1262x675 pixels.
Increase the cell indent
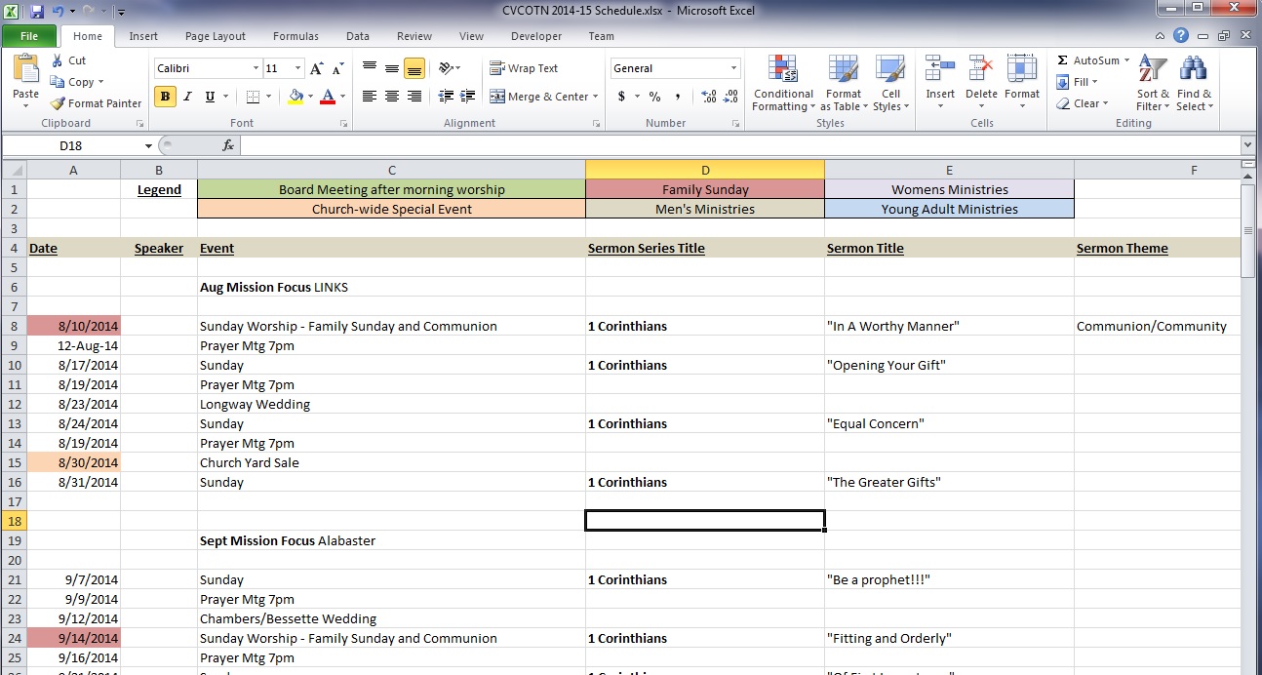[468, 97]
